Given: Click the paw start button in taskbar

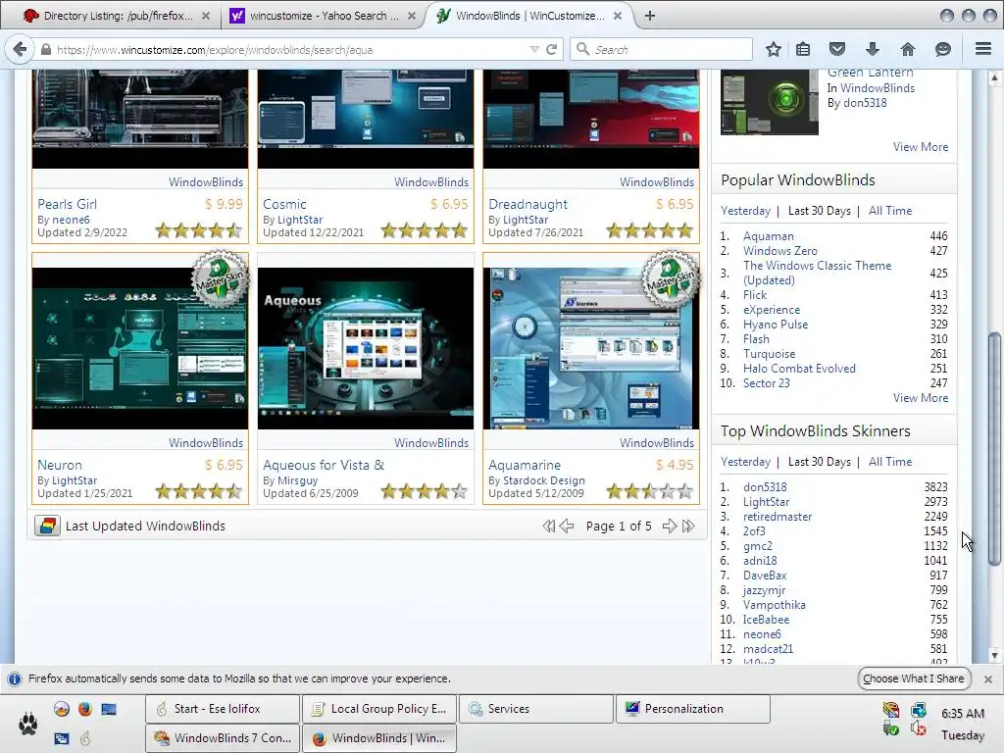Looking at the screenshot, I should pos(27,724).
